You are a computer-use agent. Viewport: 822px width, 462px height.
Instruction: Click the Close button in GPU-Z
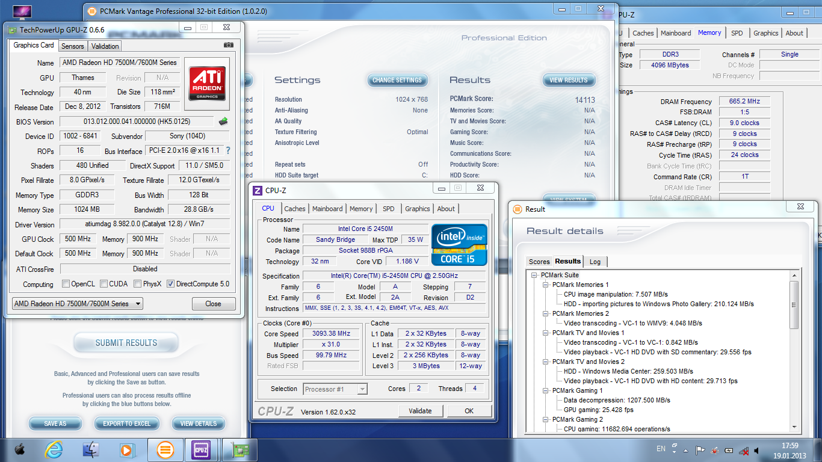pos(213,304)
